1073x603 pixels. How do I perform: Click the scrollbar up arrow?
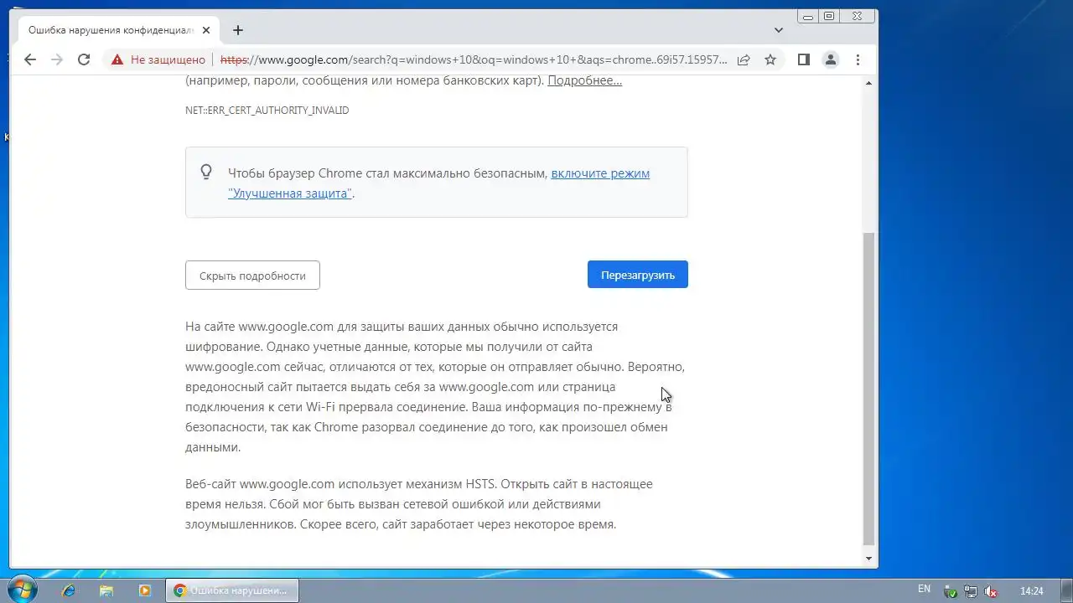pos(868,83)
